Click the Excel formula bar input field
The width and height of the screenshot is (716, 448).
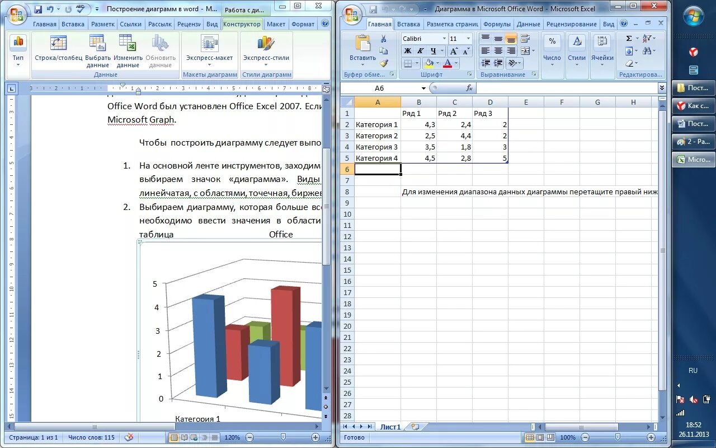pos(567,88)
